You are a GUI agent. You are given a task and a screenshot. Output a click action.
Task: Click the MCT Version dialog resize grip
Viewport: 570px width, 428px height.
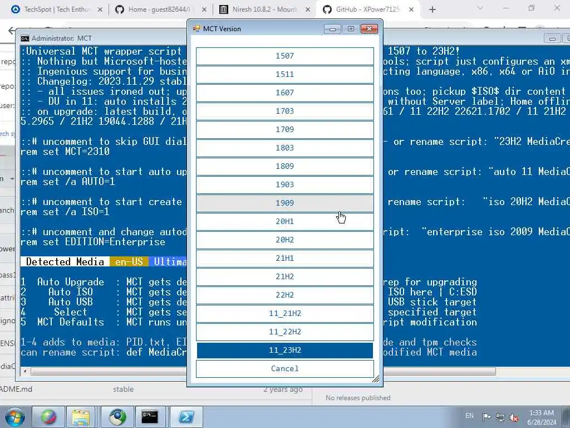(x=376, y=379)
